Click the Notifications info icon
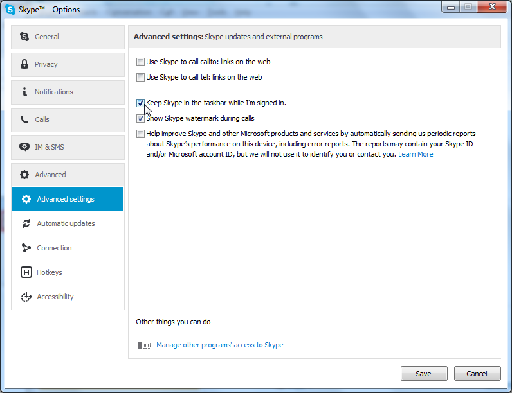The image size is (512, 393). click(x=24, y=92)
